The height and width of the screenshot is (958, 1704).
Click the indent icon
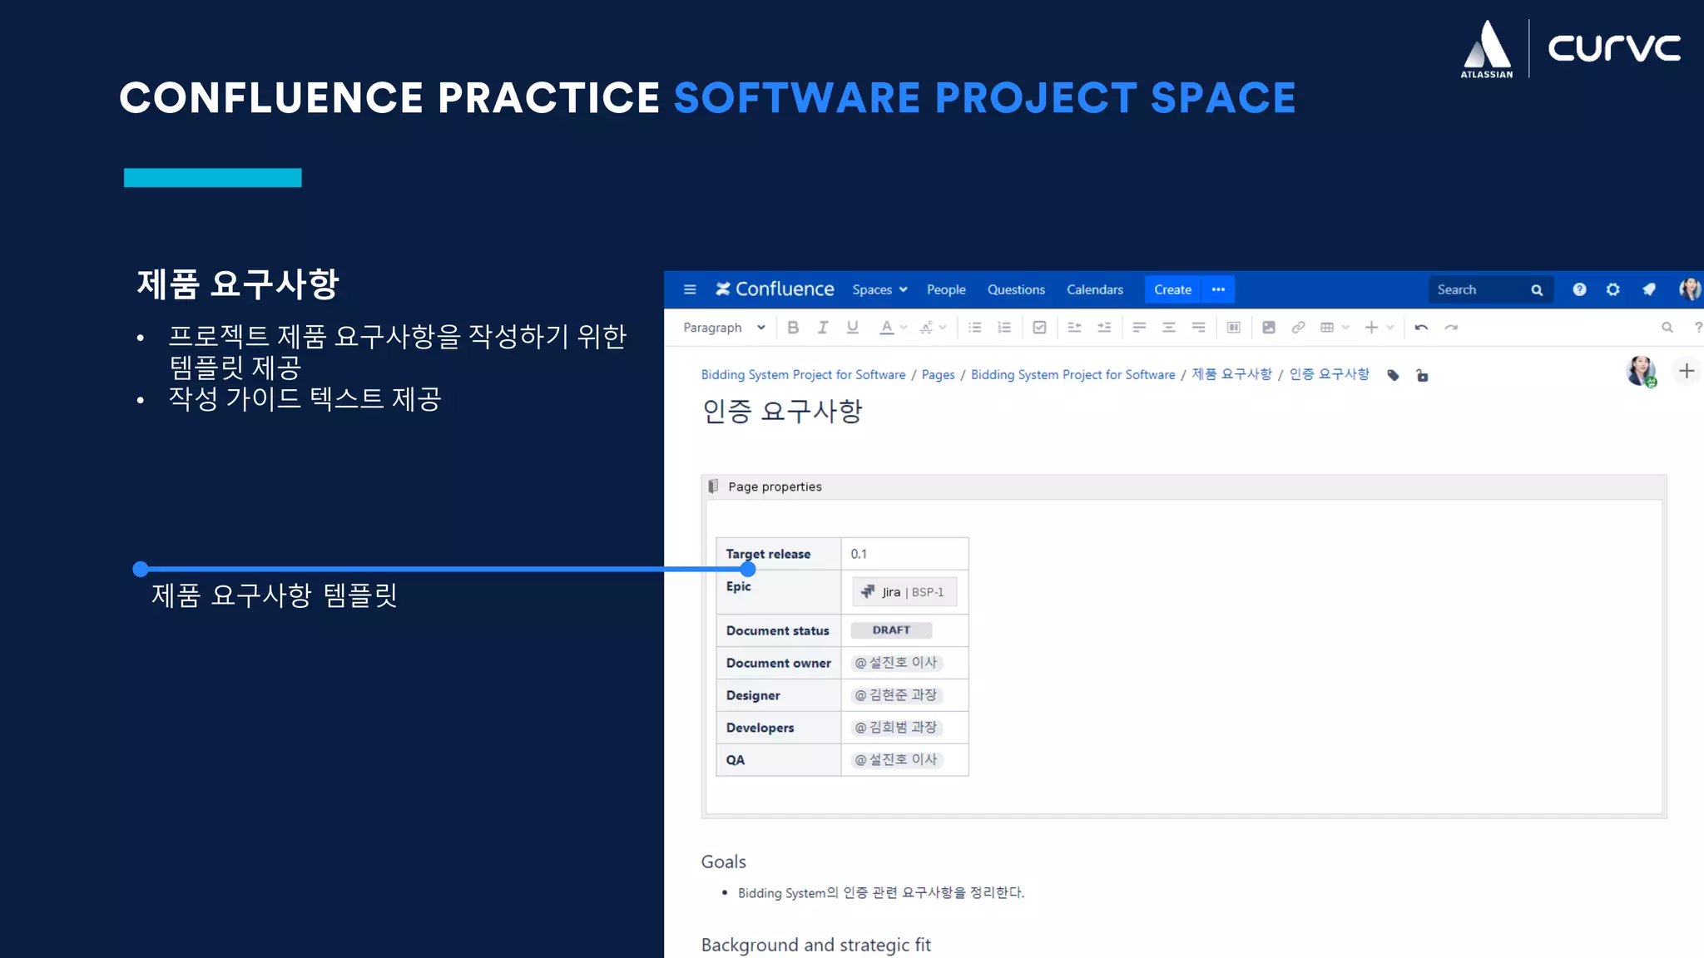(x=1104, y=328)
